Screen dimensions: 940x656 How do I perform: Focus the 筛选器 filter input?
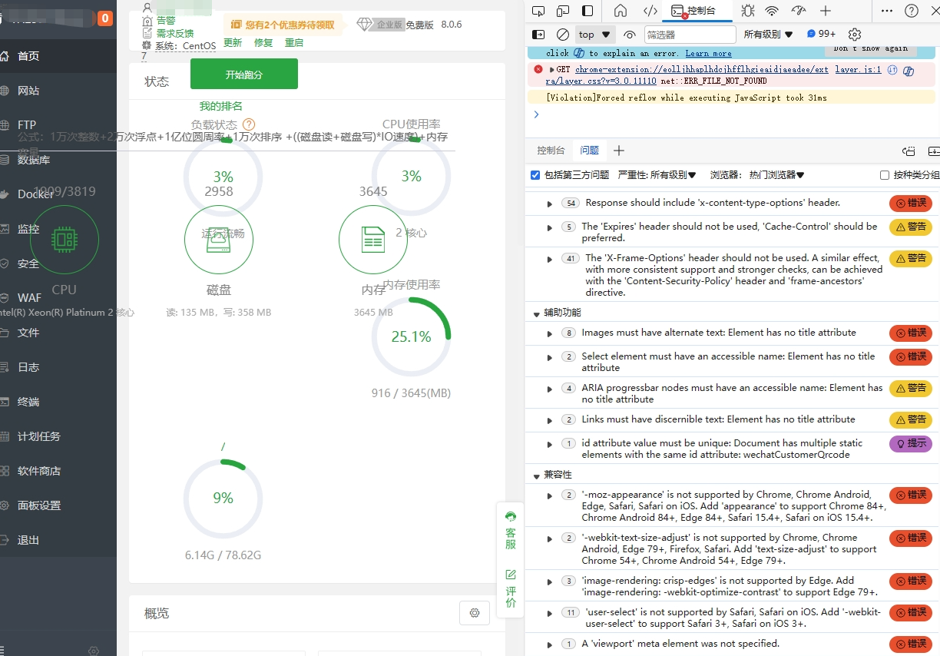[690, 35]
